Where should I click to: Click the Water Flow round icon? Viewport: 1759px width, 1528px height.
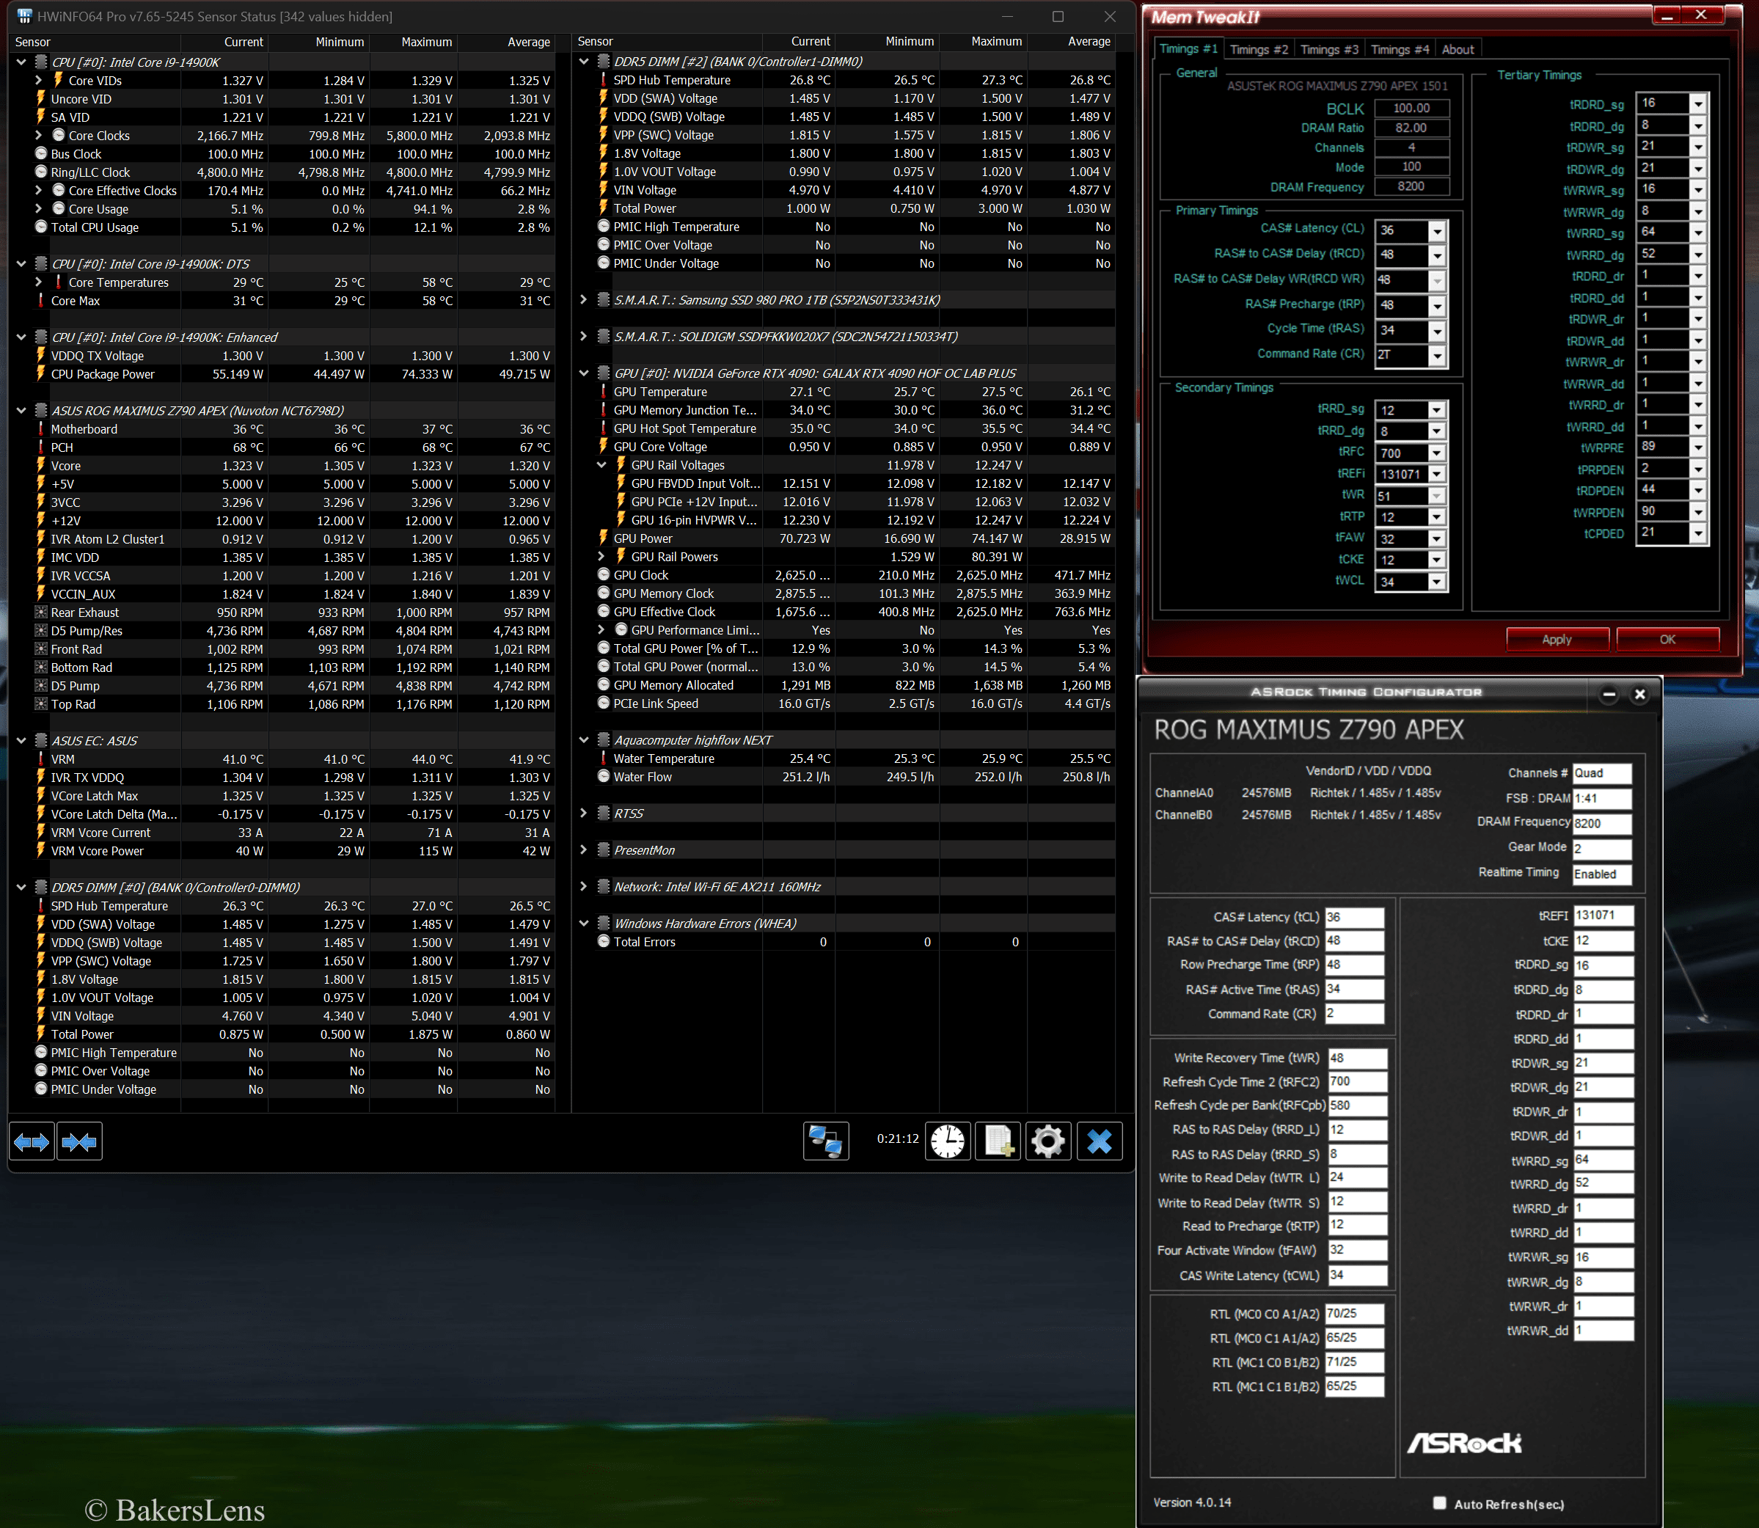point(604,777)
